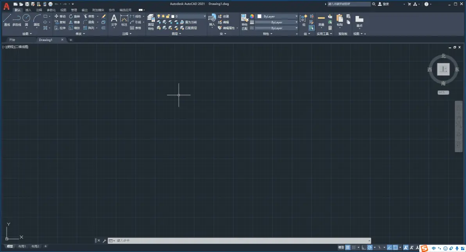This screenshot has height=252, width=466.
Task: Click the Scale (缩放) tool
Action: [74, 28]
